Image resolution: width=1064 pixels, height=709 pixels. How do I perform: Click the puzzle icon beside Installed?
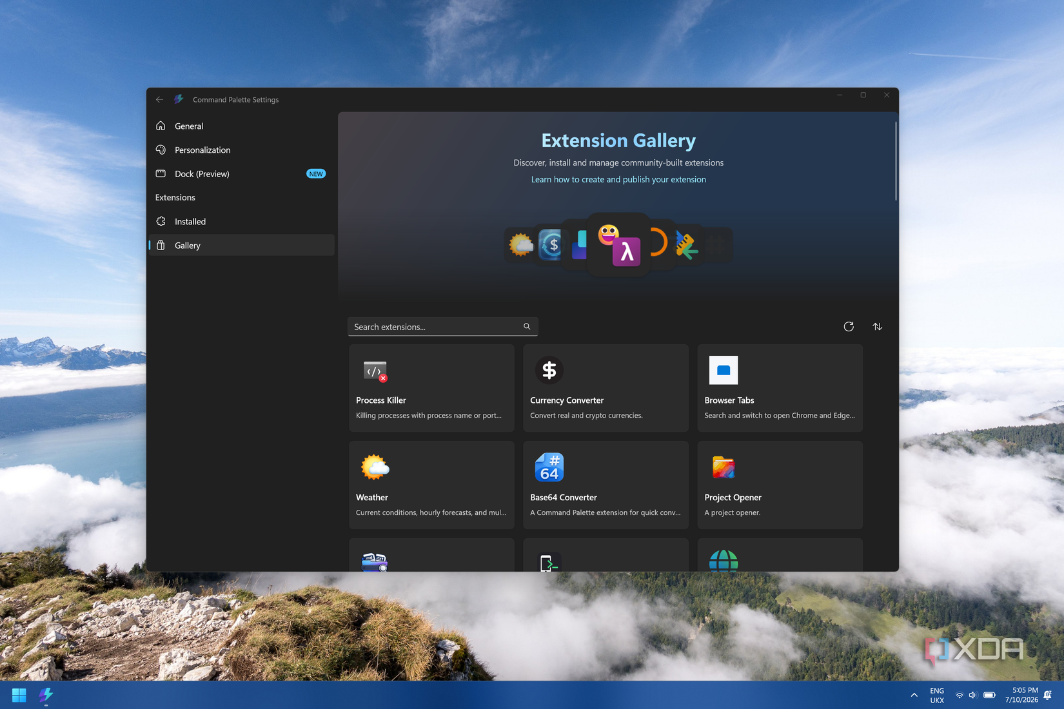pos(161,221)
